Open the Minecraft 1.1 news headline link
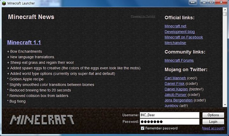The image size is (229, 136). 24,42
